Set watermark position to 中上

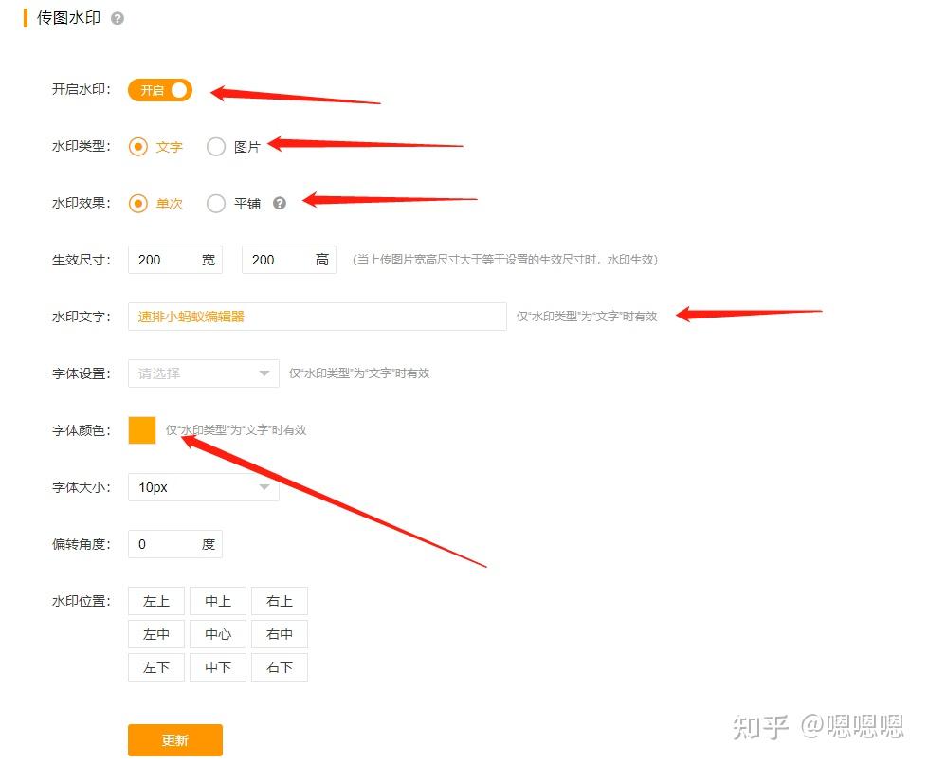218,601
